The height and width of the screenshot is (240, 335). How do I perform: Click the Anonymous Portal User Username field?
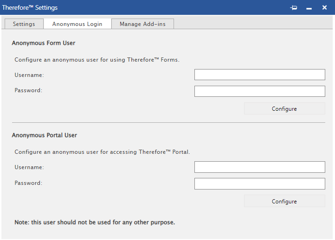click(x=259, y=167)
